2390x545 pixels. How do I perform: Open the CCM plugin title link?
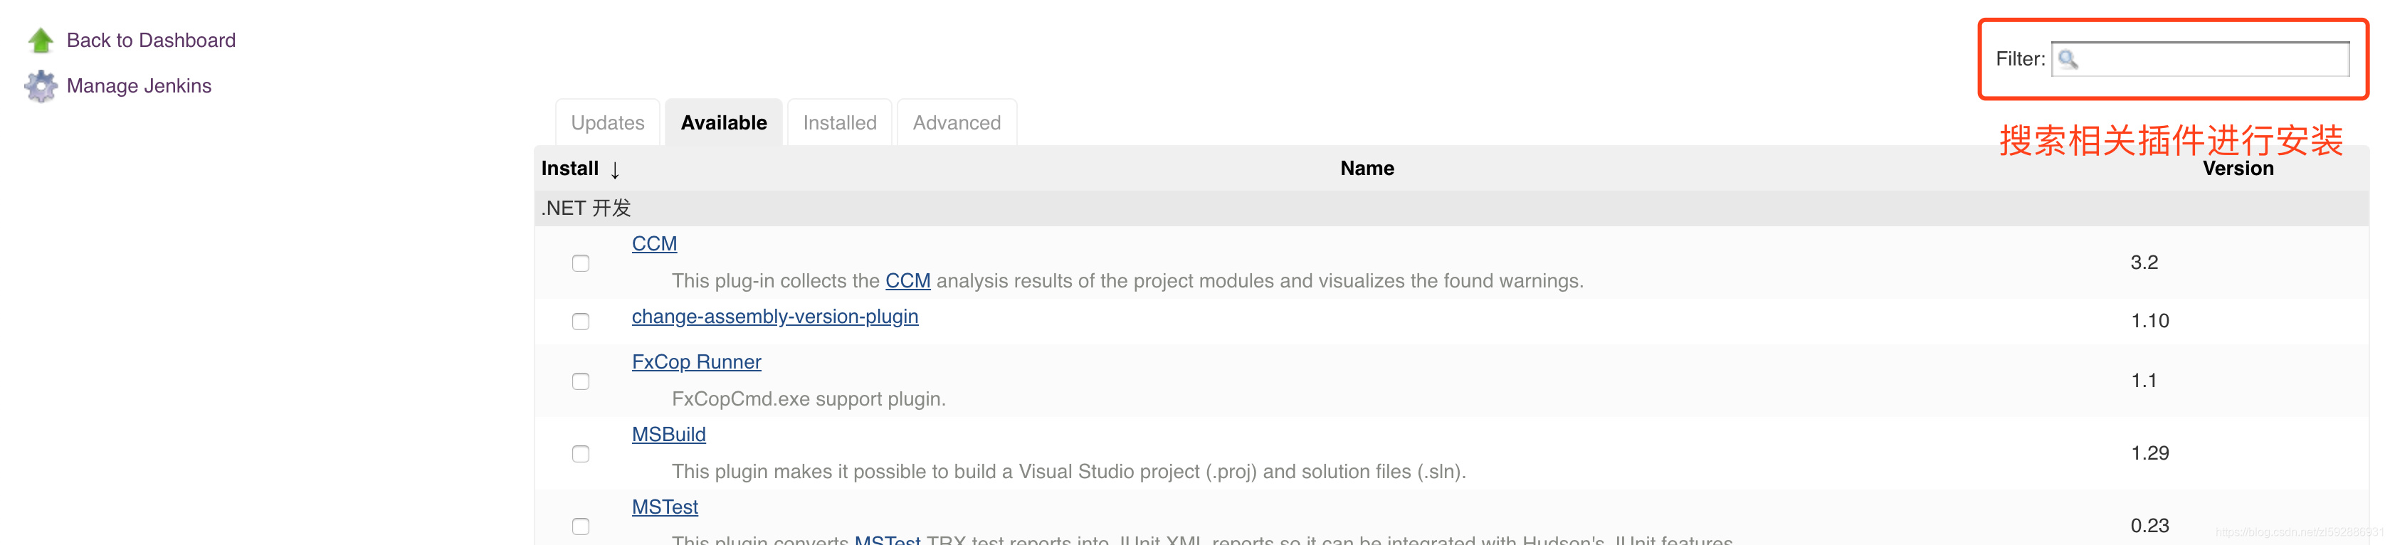pyautogui.click(x=654, y=244)
